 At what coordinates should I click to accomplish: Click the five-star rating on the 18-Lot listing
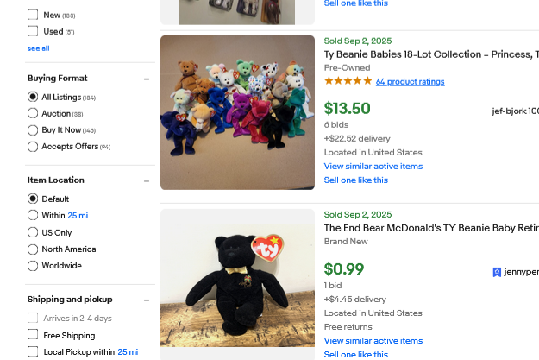point(348,81)
